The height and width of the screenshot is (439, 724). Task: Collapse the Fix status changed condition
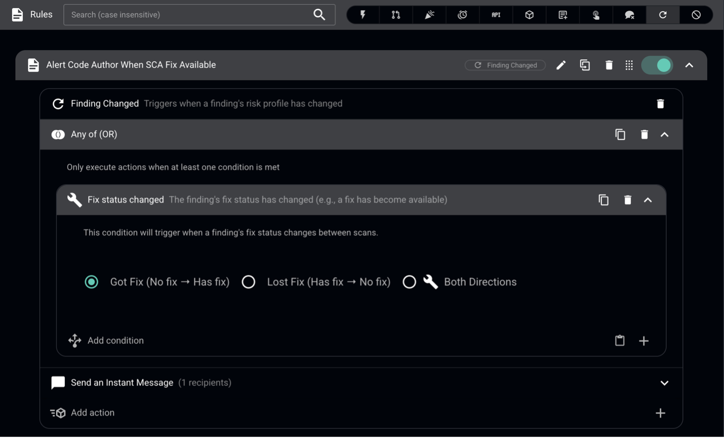648,200
